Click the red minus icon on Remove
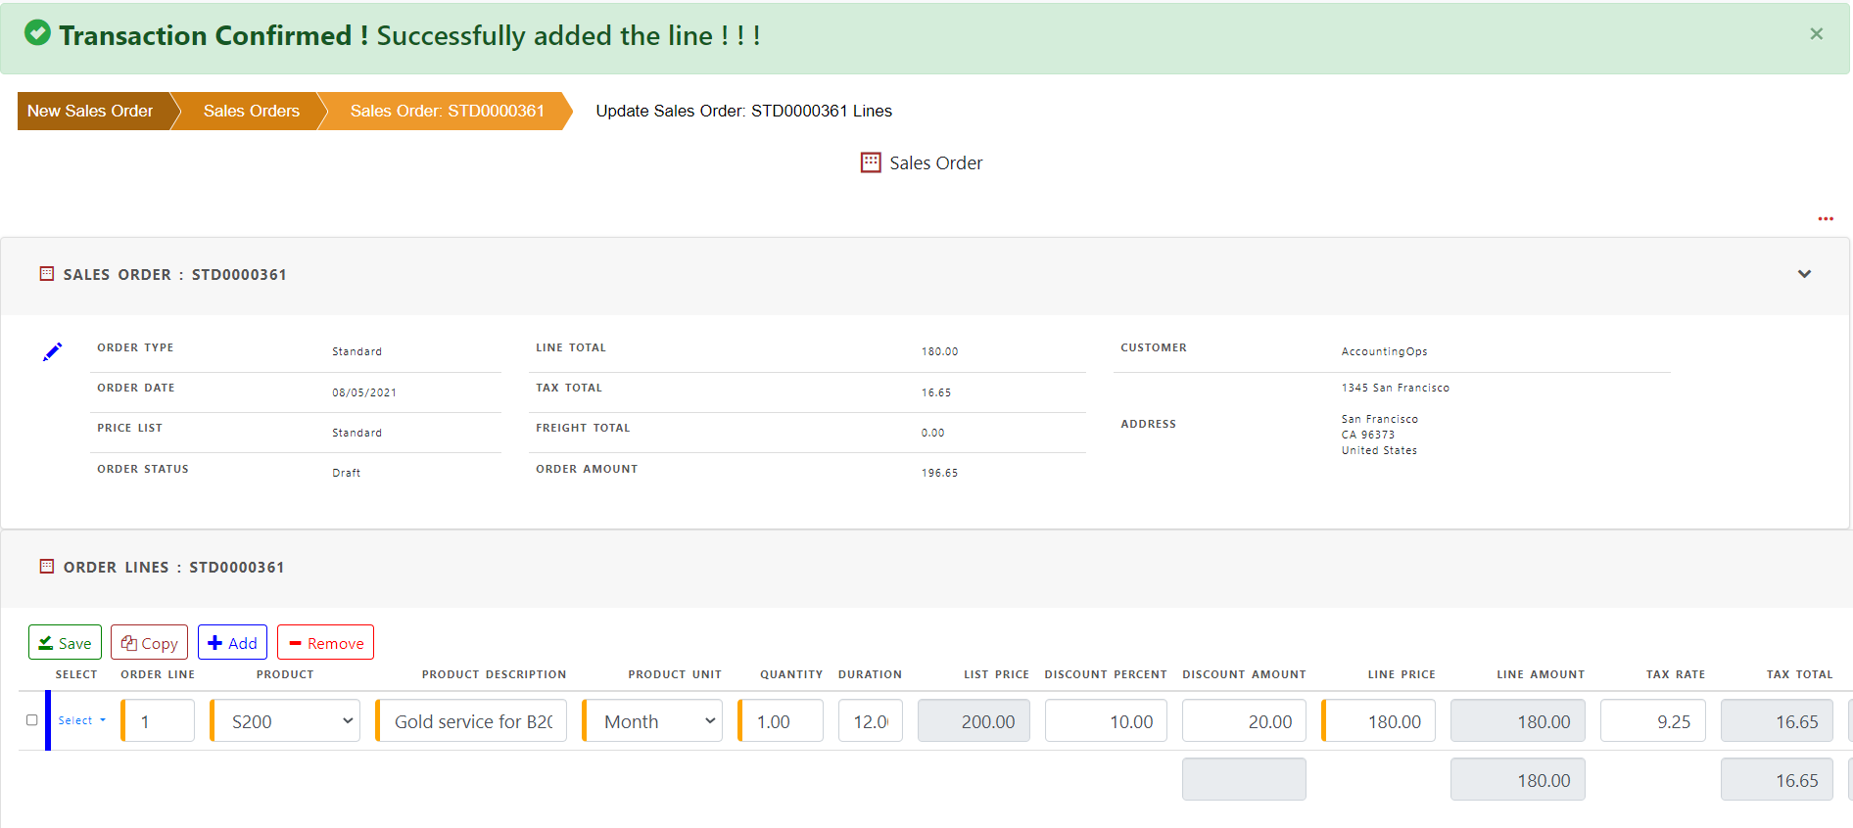Viewport: 1853px width, 828px height. coord(295,643)
